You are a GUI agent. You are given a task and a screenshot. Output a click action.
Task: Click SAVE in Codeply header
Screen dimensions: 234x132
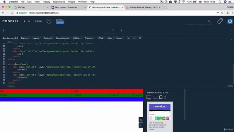tap(38, 21)
